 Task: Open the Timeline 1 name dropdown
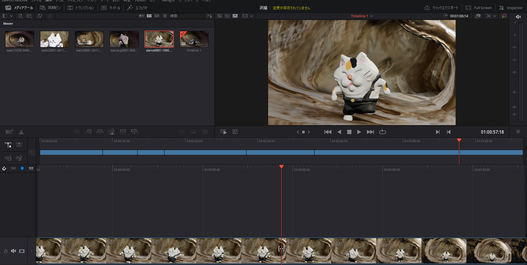point(362,16)
